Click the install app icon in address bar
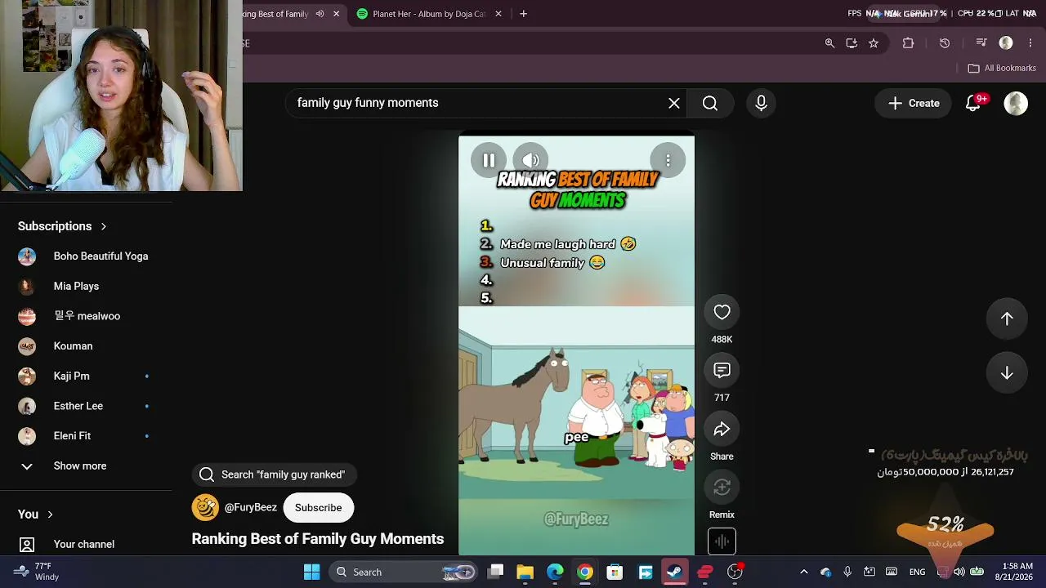The image size is (1046, 588). [852, 43]
